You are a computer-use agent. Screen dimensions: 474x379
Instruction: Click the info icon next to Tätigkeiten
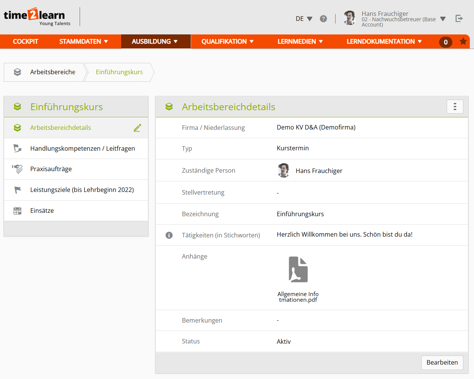(169, 235)
